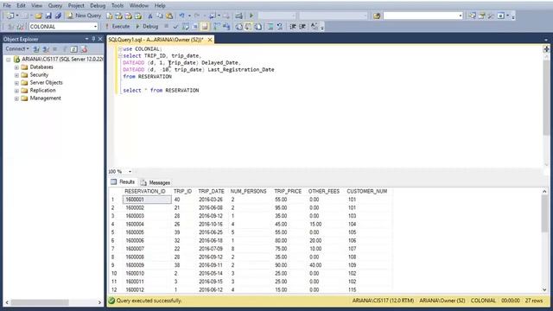Expand the Databases folder node

coord(16,67)
